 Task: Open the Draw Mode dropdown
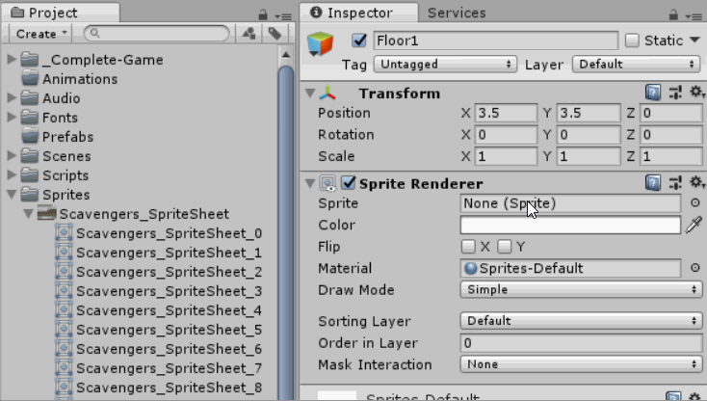581,289
